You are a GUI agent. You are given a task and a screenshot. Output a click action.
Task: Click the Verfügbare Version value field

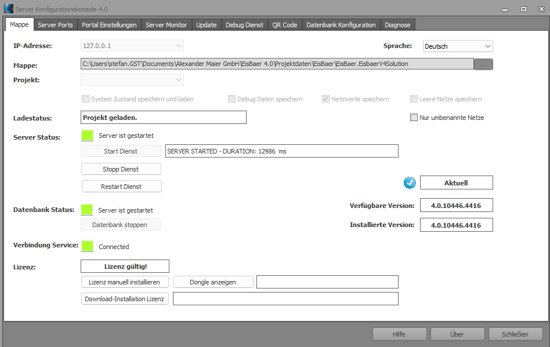[457, 205]
